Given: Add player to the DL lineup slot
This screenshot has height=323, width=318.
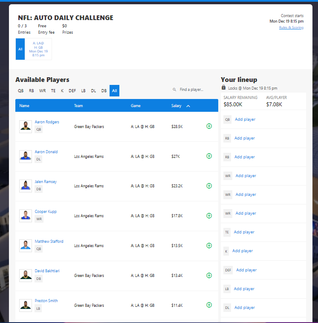Looking at the screenshot, I should [x=245, y=308].
